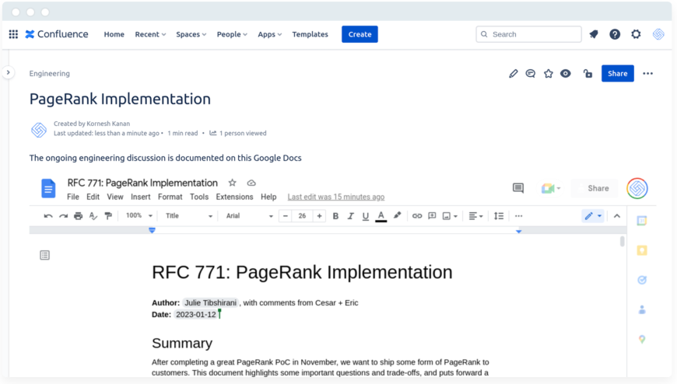The width and height of the screenshot is (677, 384).
Task: Open the notifications rocket icon
Action: tap(594, 34)
